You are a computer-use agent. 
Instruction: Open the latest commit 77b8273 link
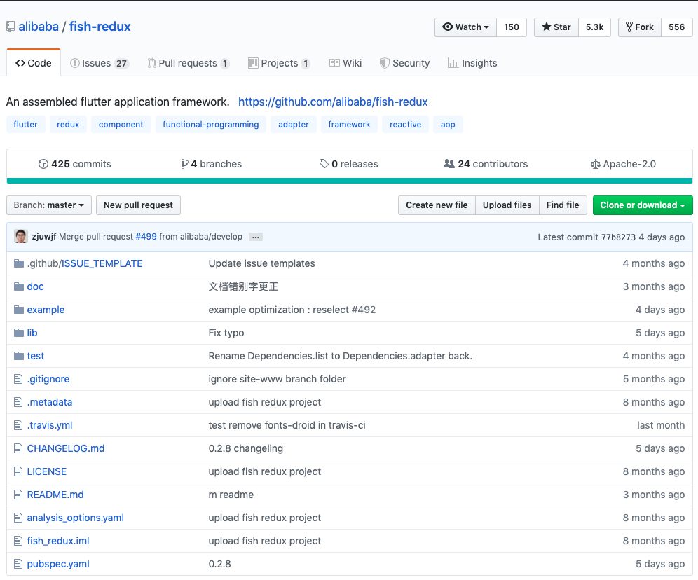[x=618, y=237]
